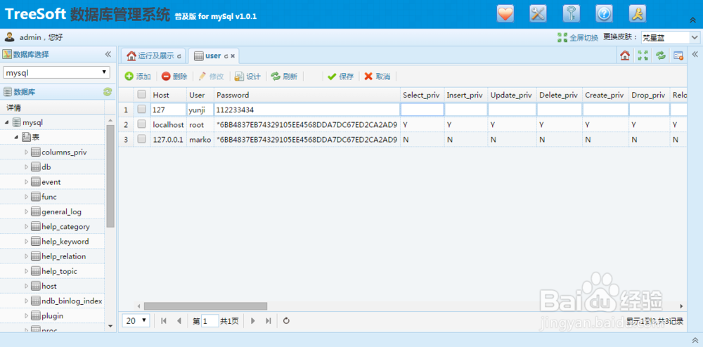Expand the func table node
Screen dimensions: 703x347
click(26, 197)
